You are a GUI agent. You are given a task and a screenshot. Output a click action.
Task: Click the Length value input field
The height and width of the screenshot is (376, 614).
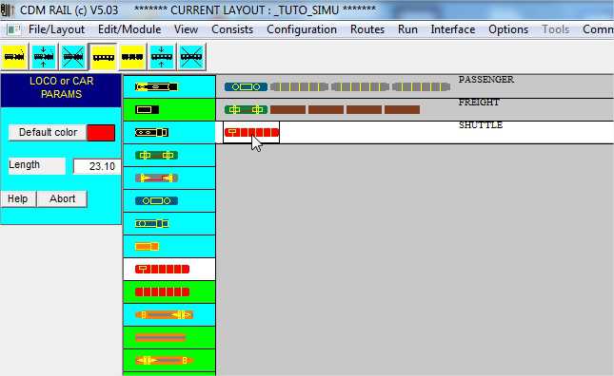[x=97, y=166]
